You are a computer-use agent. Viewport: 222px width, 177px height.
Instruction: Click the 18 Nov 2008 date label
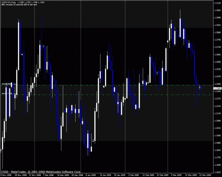point(21,175)
